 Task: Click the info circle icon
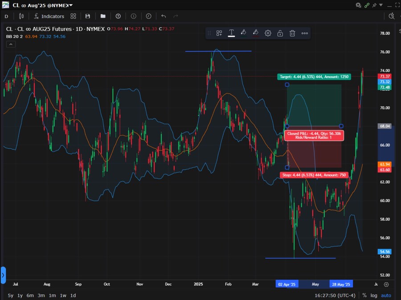[x=134, y=16]
